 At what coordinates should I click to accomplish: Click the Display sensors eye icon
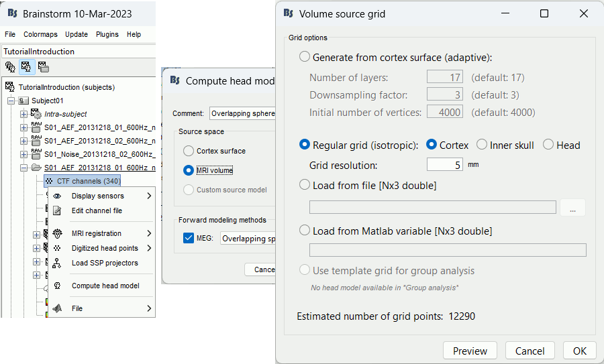(57, 196)
